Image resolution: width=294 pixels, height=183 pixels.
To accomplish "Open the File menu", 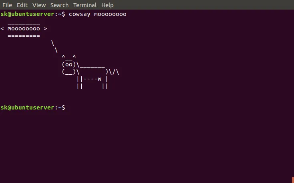I will click(7, 5).
